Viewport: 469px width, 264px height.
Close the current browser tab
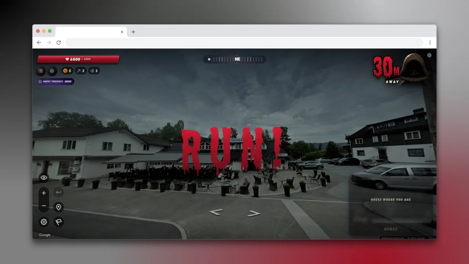click(x=122, y=32)
